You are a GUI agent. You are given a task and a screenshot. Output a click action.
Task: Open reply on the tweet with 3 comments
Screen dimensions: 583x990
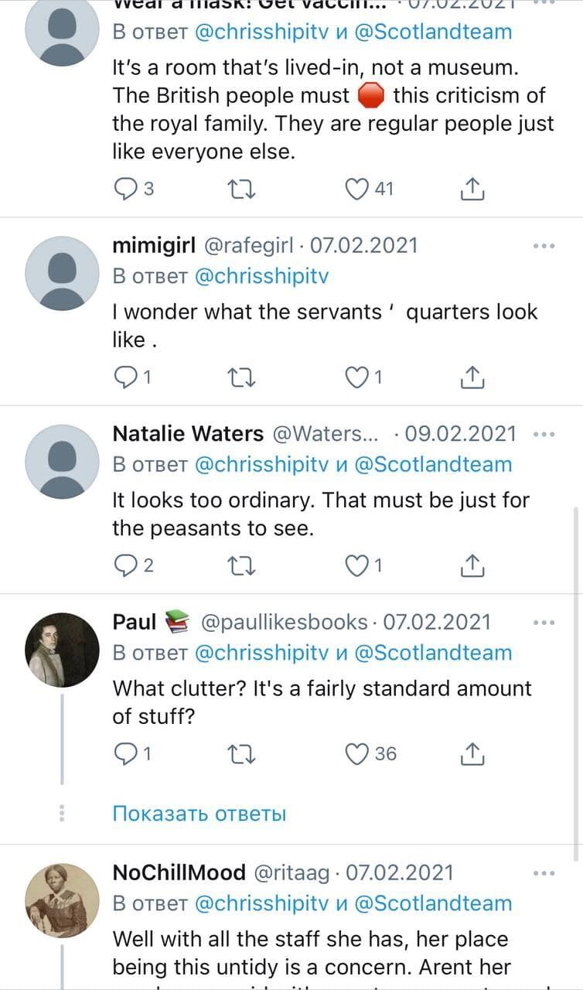(124, 189)
